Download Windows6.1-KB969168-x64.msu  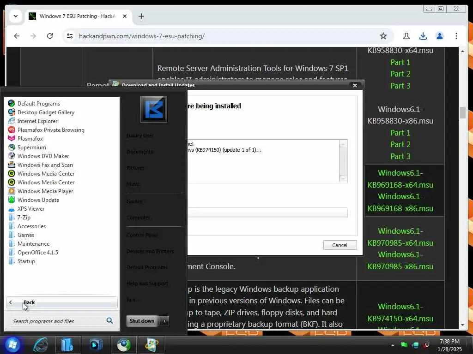400,179
